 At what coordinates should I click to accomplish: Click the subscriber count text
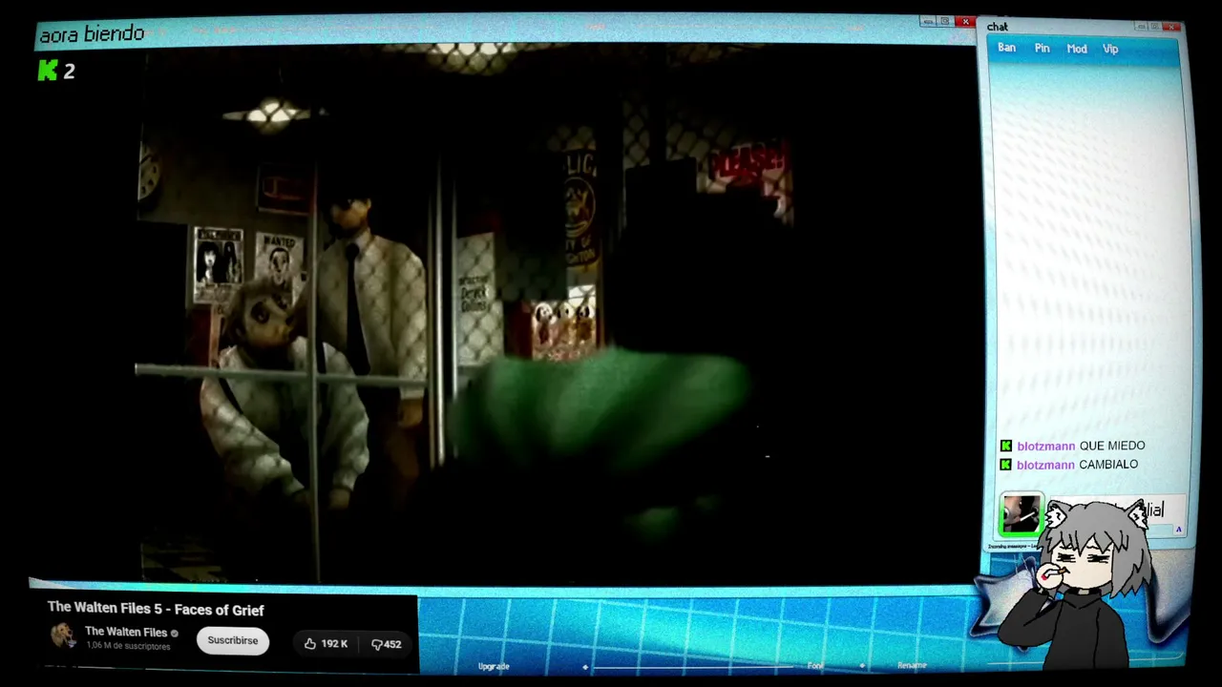click(128, 647)
